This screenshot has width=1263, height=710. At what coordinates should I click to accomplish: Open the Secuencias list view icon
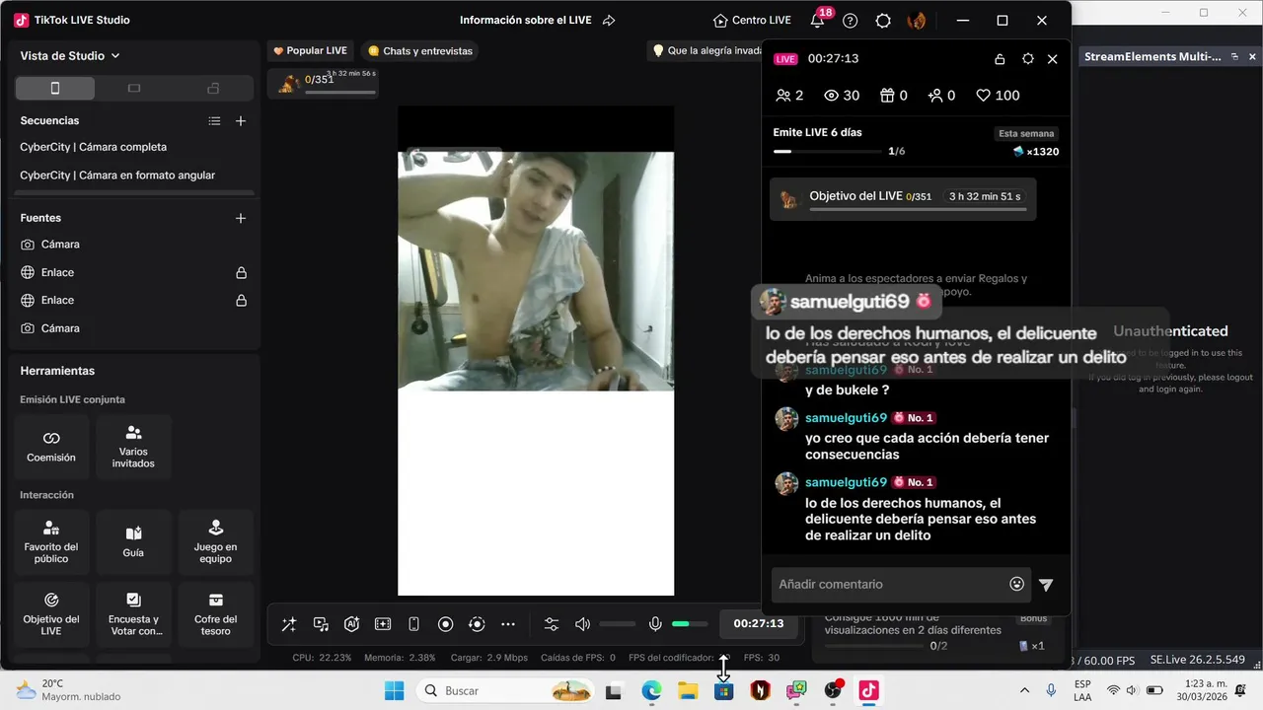pyautogui.click(x=214, y=121)
